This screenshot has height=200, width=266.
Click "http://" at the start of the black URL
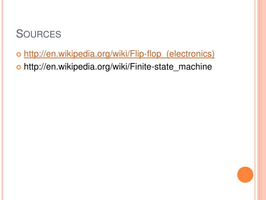pos(35,67)
